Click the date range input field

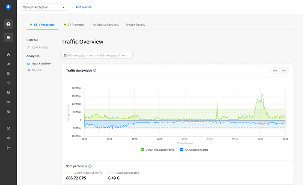point(97,55)
